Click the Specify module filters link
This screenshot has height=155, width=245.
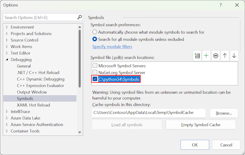click(112, 47)
